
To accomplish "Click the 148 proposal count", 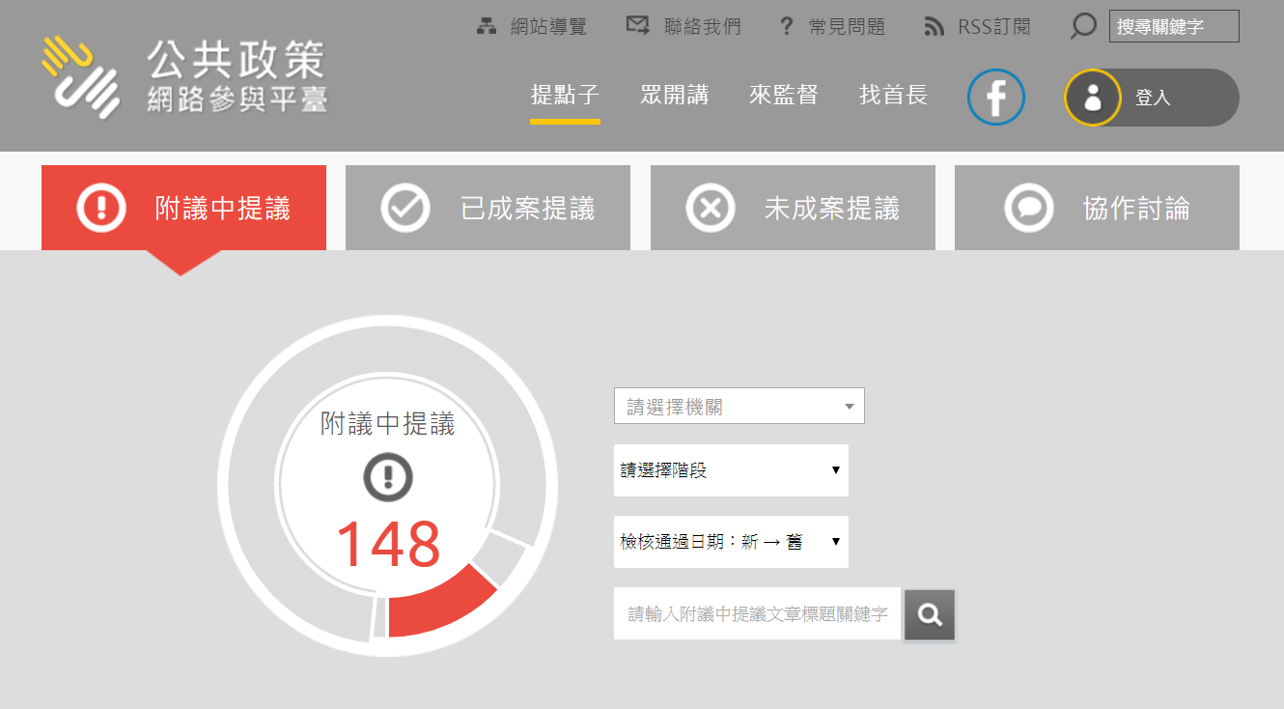I will [x=388, y=545].
